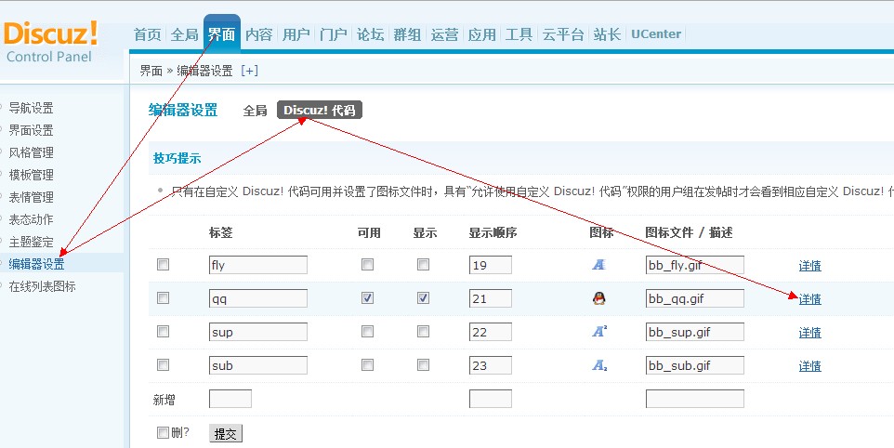Screen dimensions: 894x448
Task: Open 表态动作 in the sidebar
Action: tap(31, 218)
